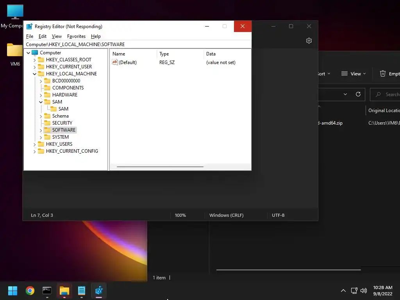Expand Schema key
This screenshot has height=300, width=400.
(x=41, y=116)
